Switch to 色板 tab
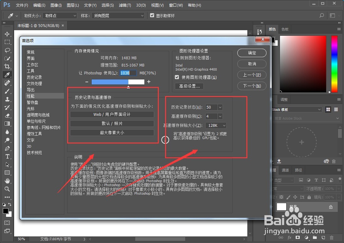 tap(285, 29)
